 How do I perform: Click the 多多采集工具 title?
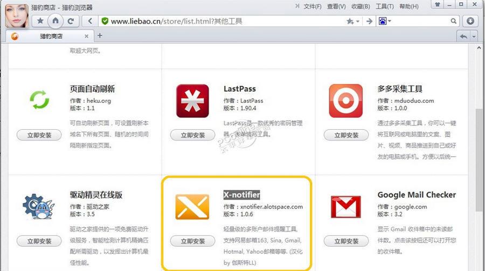pyautogui.click(x=400, y=89)
